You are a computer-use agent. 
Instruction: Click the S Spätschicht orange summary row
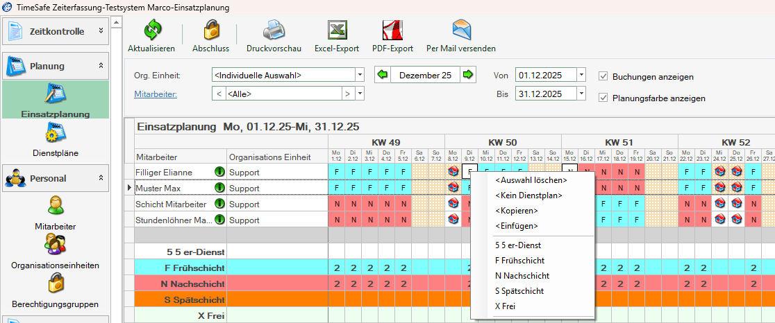click(454, 300)
